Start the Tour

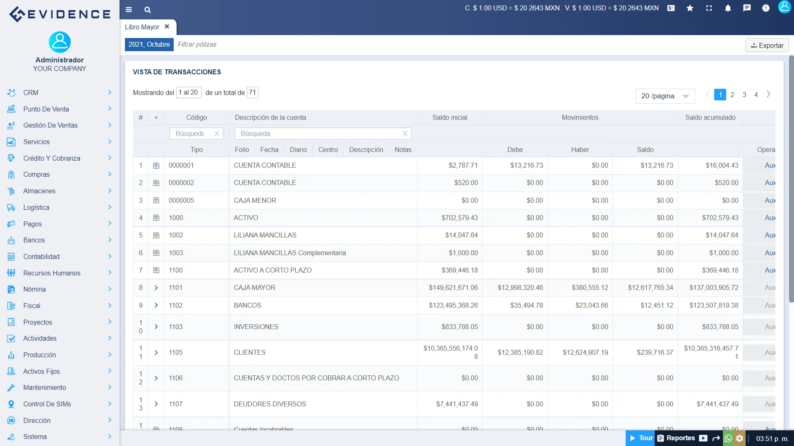(641, 438)
